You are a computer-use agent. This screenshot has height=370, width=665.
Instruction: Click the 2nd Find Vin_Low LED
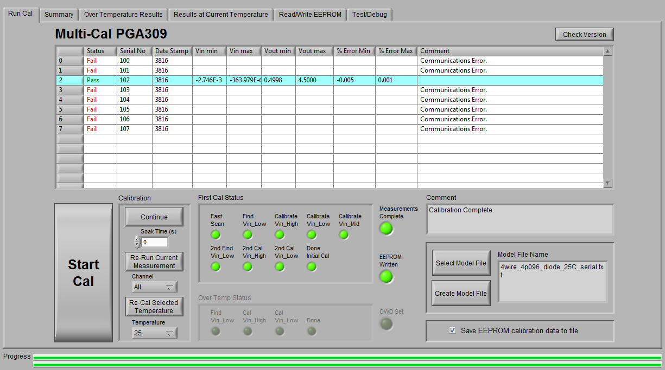[x=216, y=267]
